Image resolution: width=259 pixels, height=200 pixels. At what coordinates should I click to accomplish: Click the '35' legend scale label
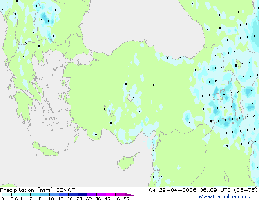click(98, 198)
